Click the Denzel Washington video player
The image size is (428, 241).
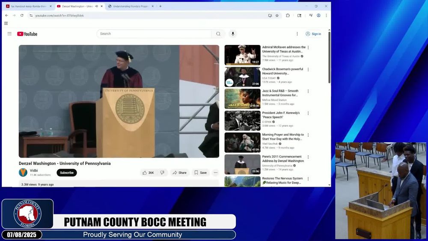click(x=119, y=101)
